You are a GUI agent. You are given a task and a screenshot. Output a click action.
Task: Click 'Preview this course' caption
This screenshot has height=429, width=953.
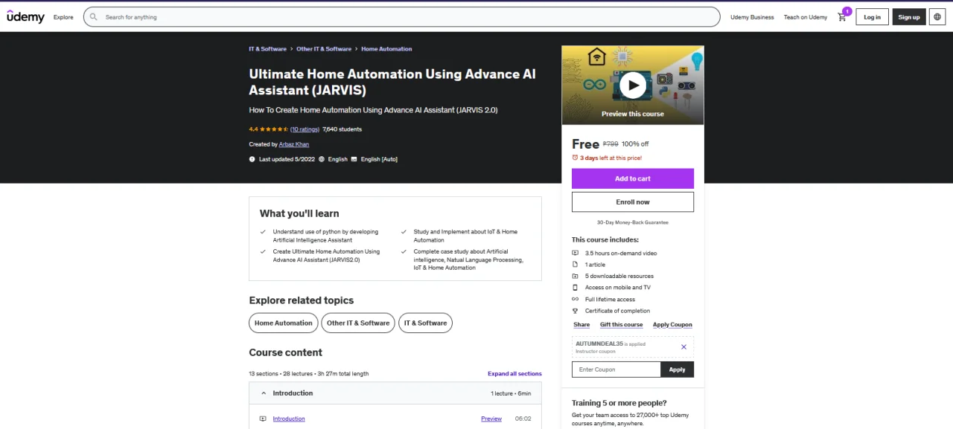633,114
